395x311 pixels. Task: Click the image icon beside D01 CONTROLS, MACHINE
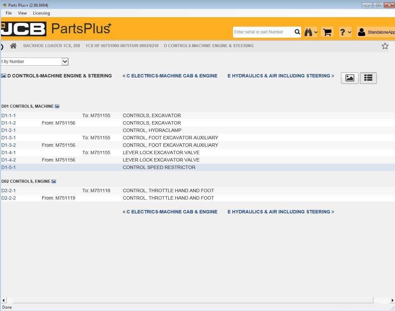(57, 106)
